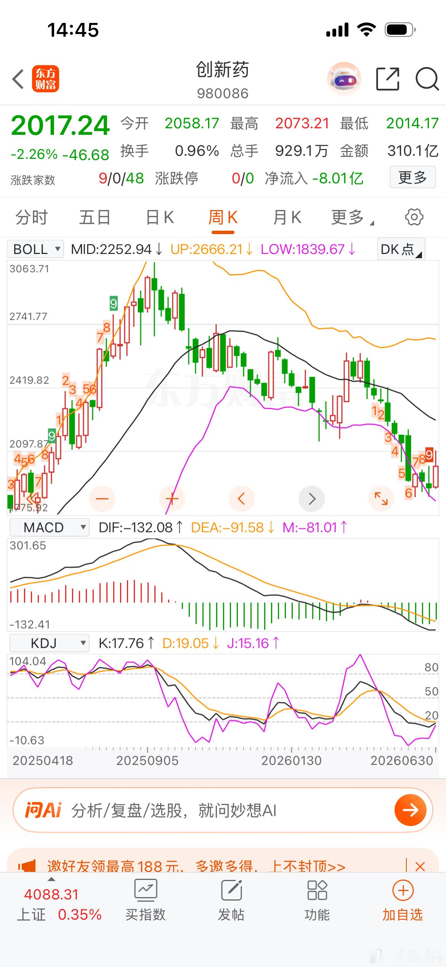Expand chart to fullscreen icon
This screenshot has height=967, width=446.
tap(381, 499)
